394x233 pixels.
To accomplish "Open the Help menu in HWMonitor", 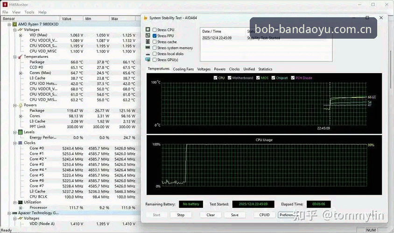I will [42, 12].
